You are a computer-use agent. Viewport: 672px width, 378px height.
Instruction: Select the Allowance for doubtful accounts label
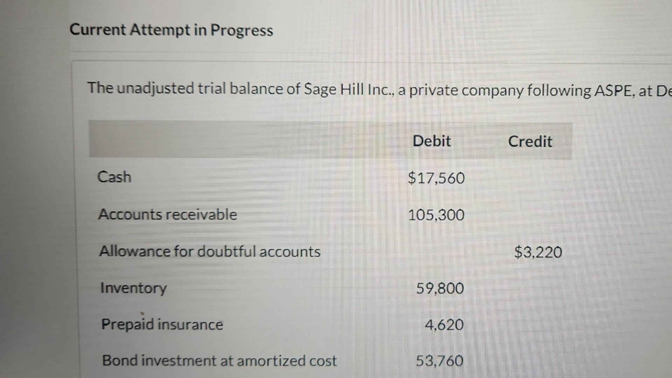tap(210, 251)
